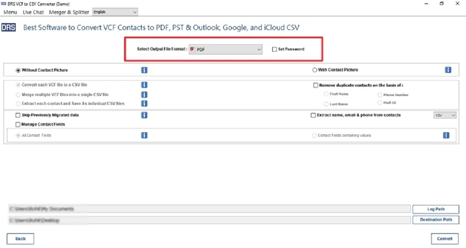Click the DRS logo icon

[x=8, y=28]
